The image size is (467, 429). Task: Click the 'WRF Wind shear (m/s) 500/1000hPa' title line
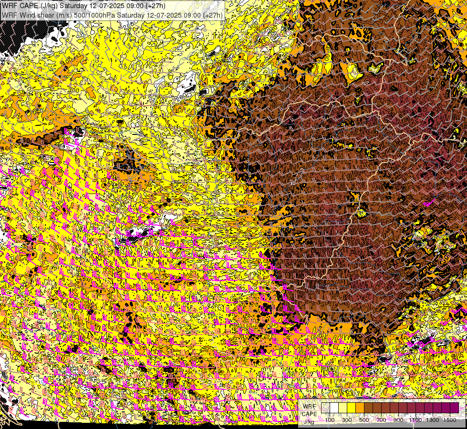[112, 15]
